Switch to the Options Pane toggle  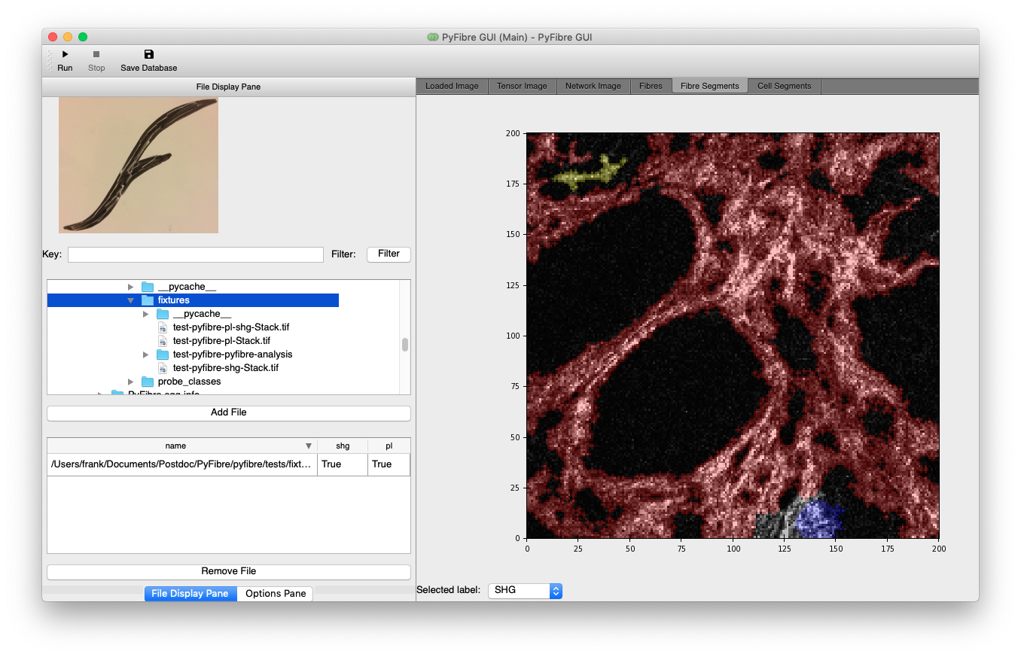pyautogui.click(x=276, y=594)
